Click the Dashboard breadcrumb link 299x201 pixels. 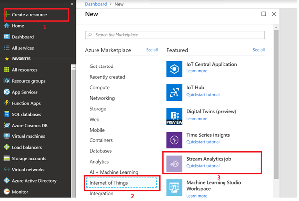96,4
